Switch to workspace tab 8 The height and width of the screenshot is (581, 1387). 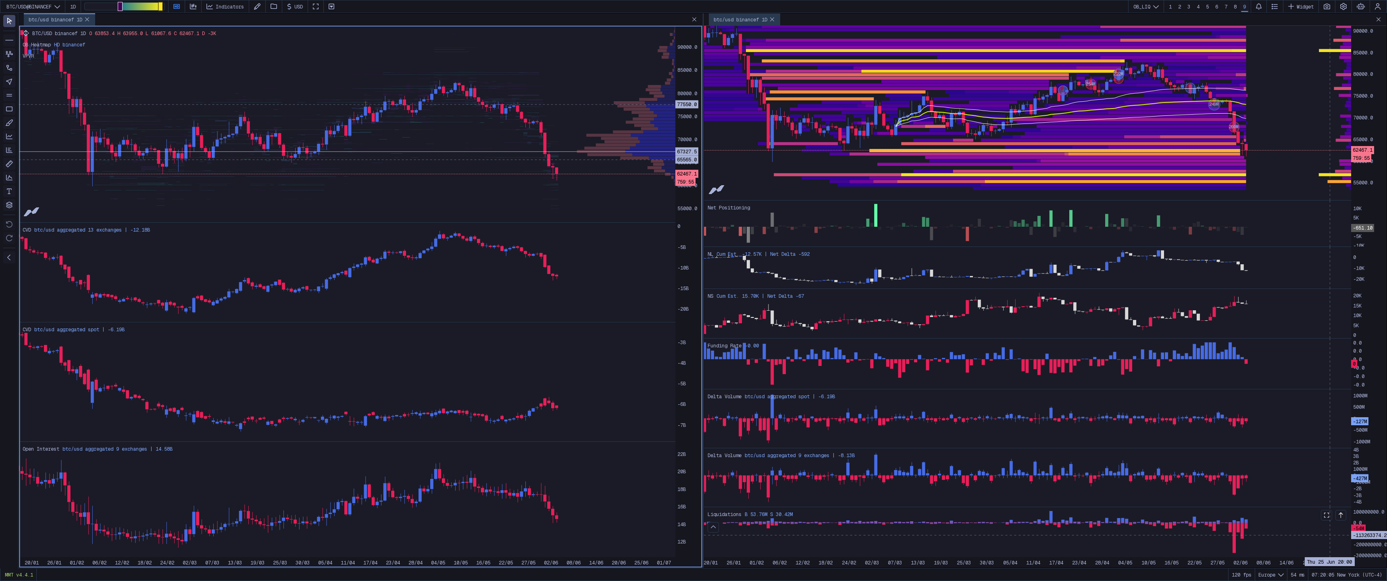click(x=1235, y=6)
